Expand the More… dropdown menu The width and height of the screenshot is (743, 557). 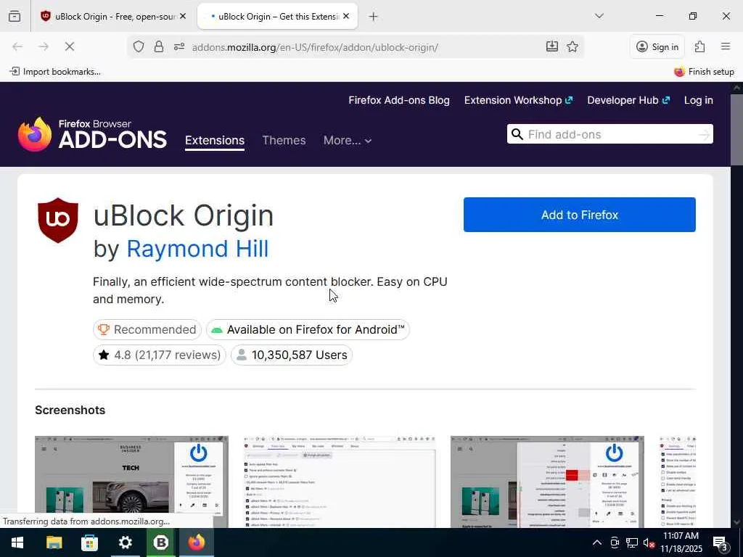(348, 141)
